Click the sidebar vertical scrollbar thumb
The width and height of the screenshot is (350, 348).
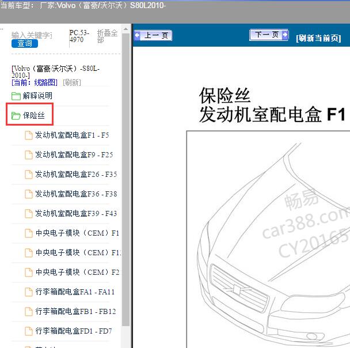[125, 180]
